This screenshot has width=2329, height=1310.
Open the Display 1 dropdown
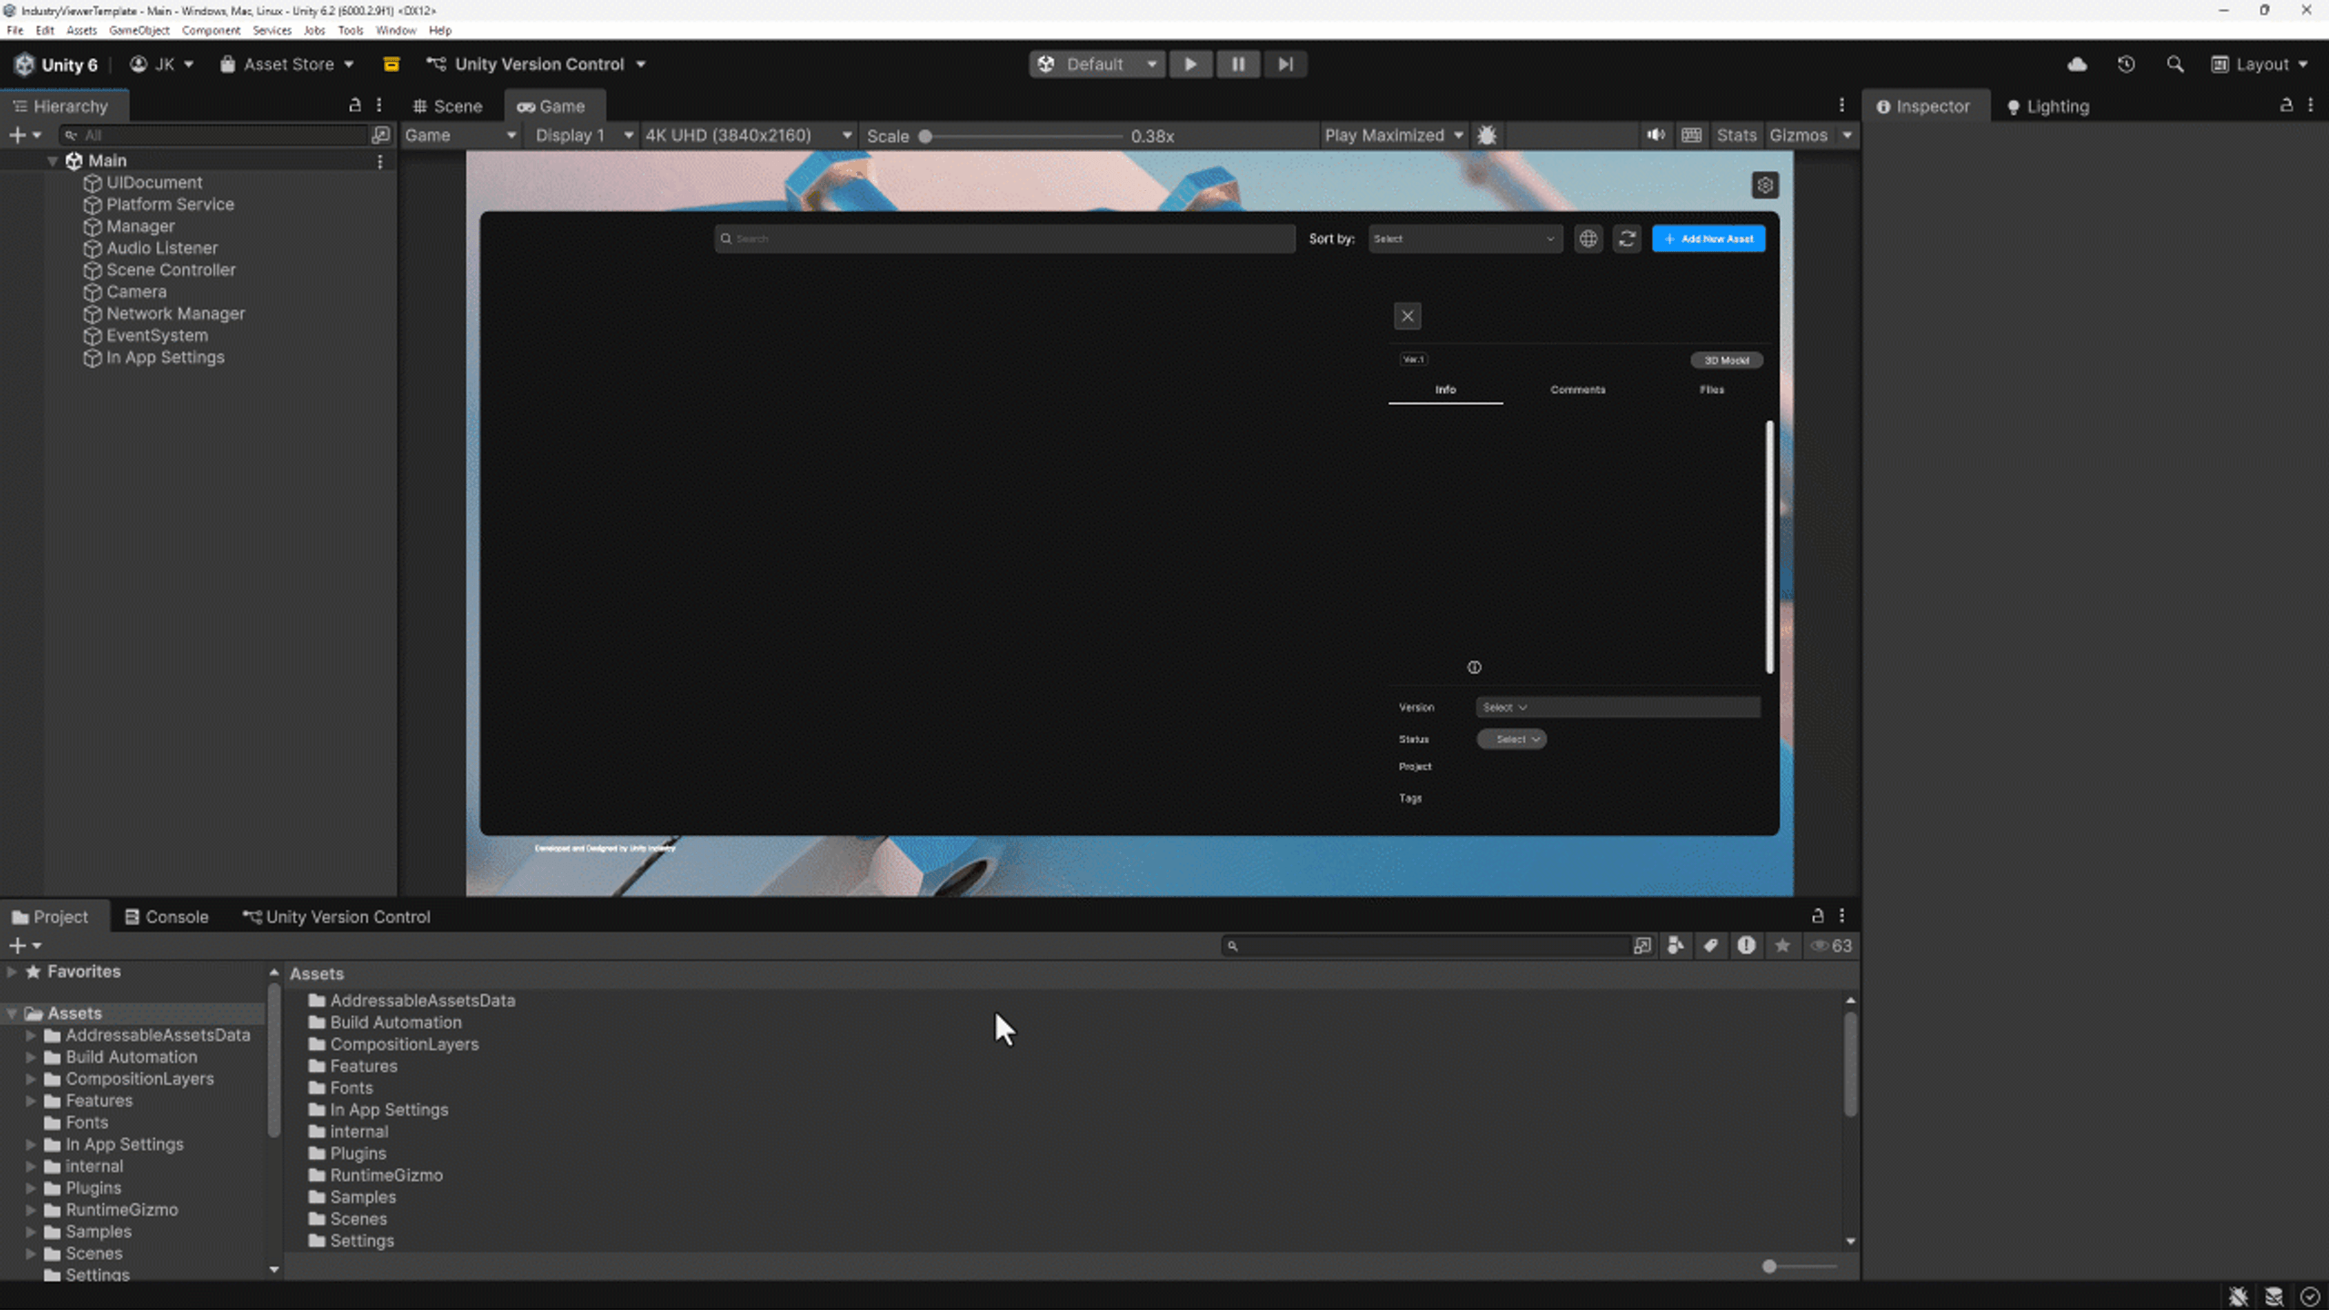(x=583, y=136)
